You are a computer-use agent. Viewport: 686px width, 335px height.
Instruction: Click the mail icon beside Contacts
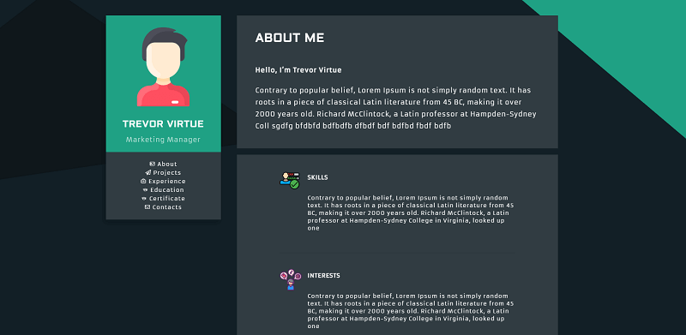[147, 206]
